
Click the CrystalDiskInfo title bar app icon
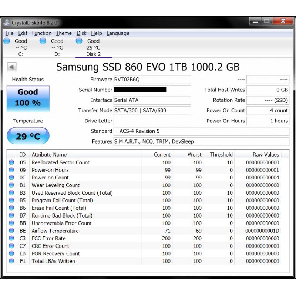(7, 23)
